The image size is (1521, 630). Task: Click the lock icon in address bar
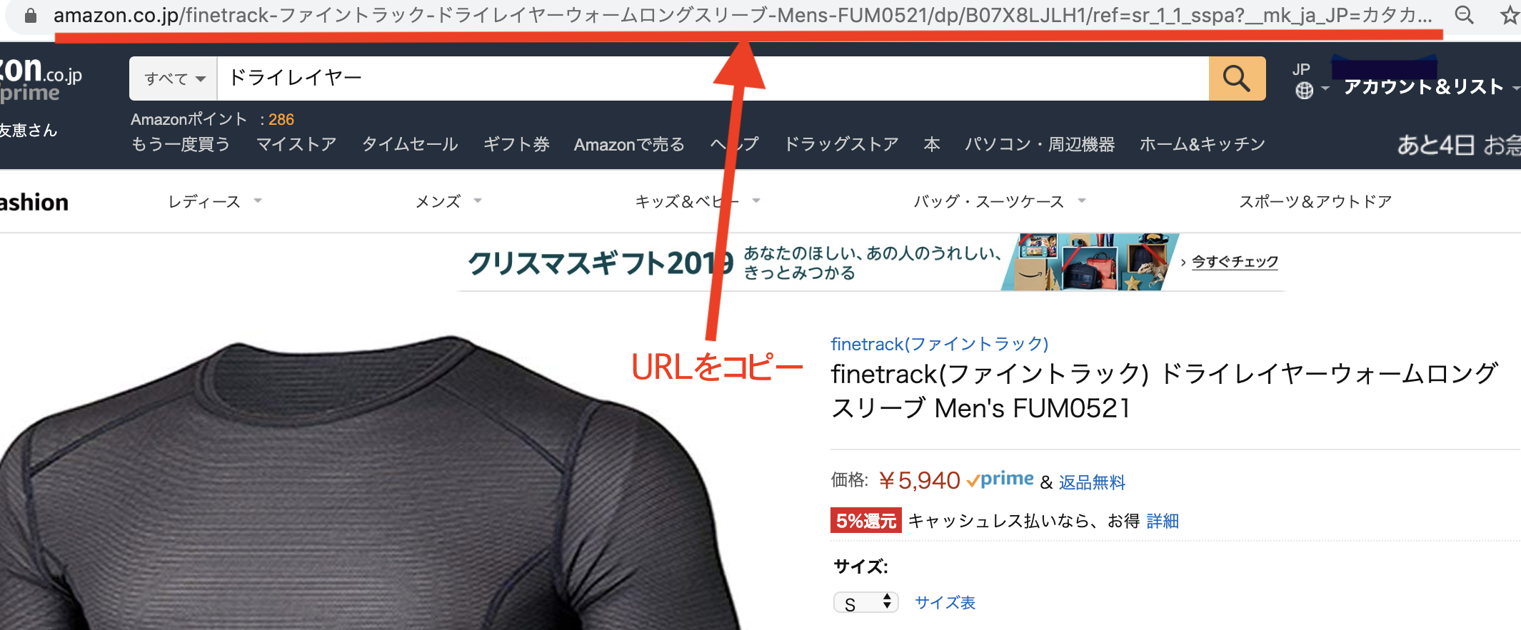pos(31,15)
